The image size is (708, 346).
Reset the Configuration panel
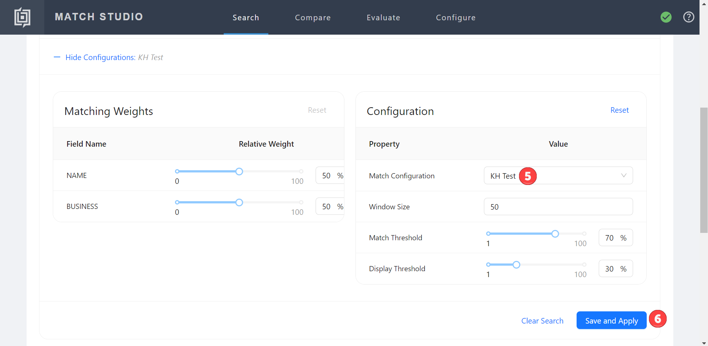pyautogui.click(x=619, y=110)
